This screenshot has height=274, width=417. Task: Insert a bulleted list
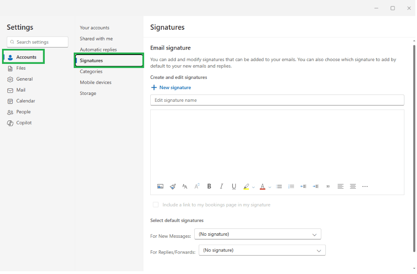coord(279,186)
